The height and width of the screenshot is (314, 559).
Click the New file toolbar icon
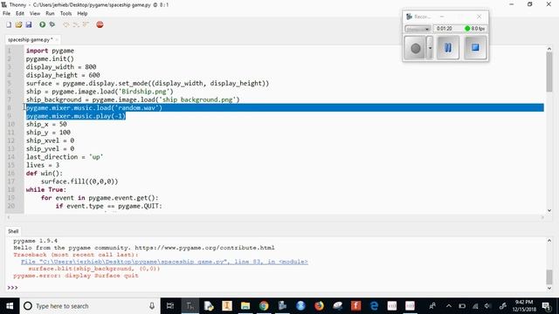pos(9,24)
